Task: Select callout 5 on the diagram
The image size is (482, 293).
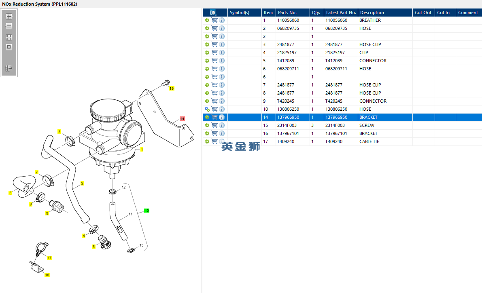Action: tap(94, 247)
